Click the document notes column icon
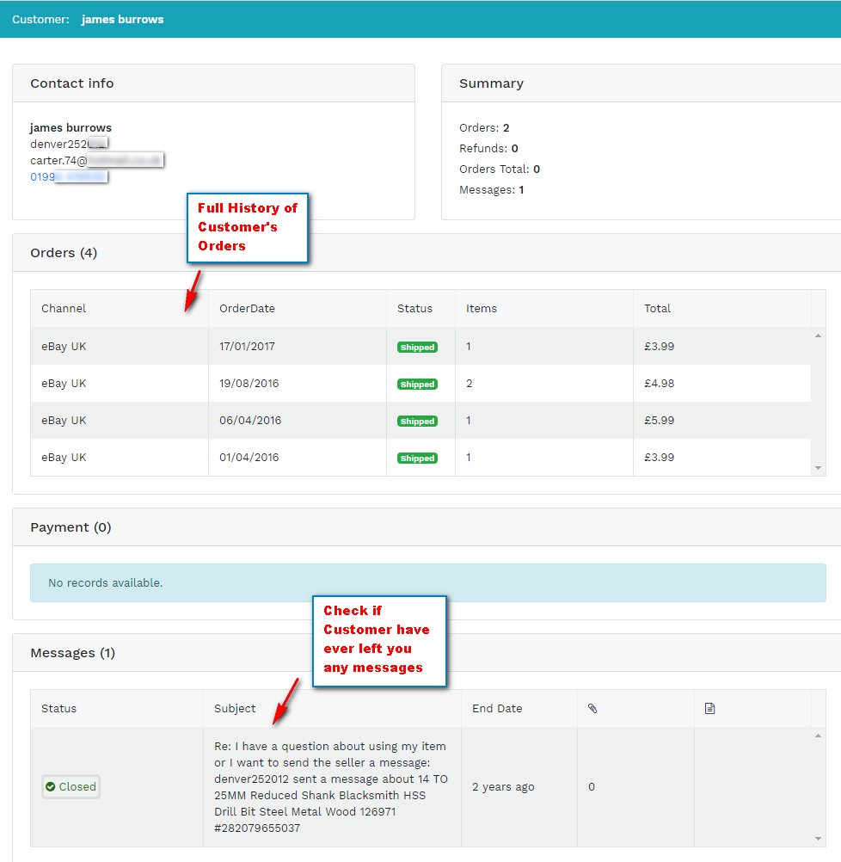The image size is (841, 862). click(x=709, y=709)
